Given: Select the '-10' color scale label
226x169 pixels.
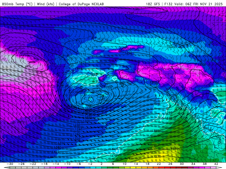Looking at the screenshot, I should coord(67,164).
